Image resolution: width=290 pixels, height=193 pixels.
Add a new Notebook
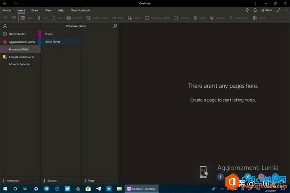(x=10, y=181)
